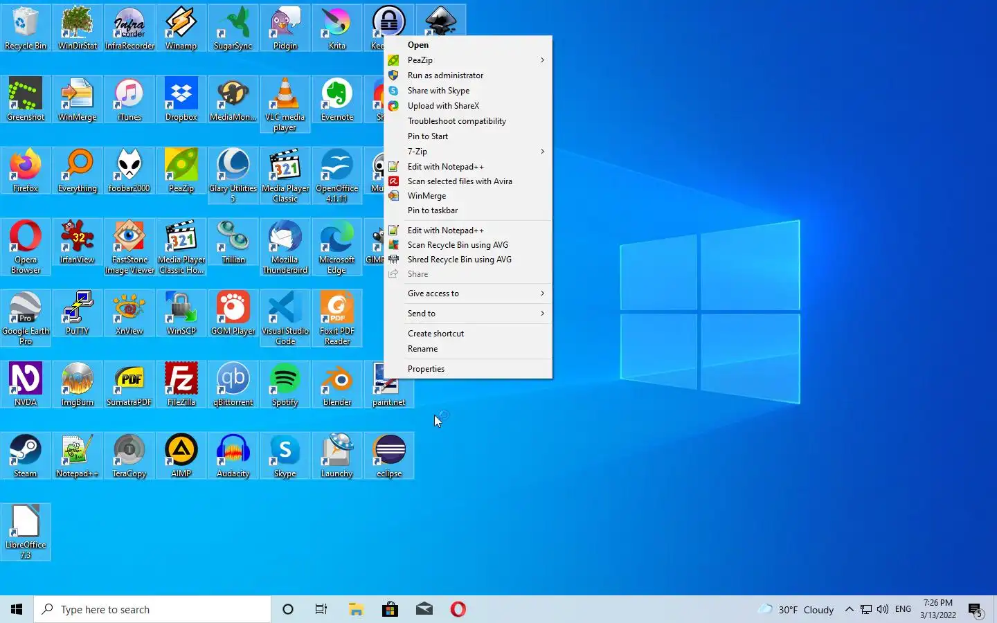Screen dimensions: 997x623
Task: Select the Google Earth Pro icon
Action: [x=26, y=318]
